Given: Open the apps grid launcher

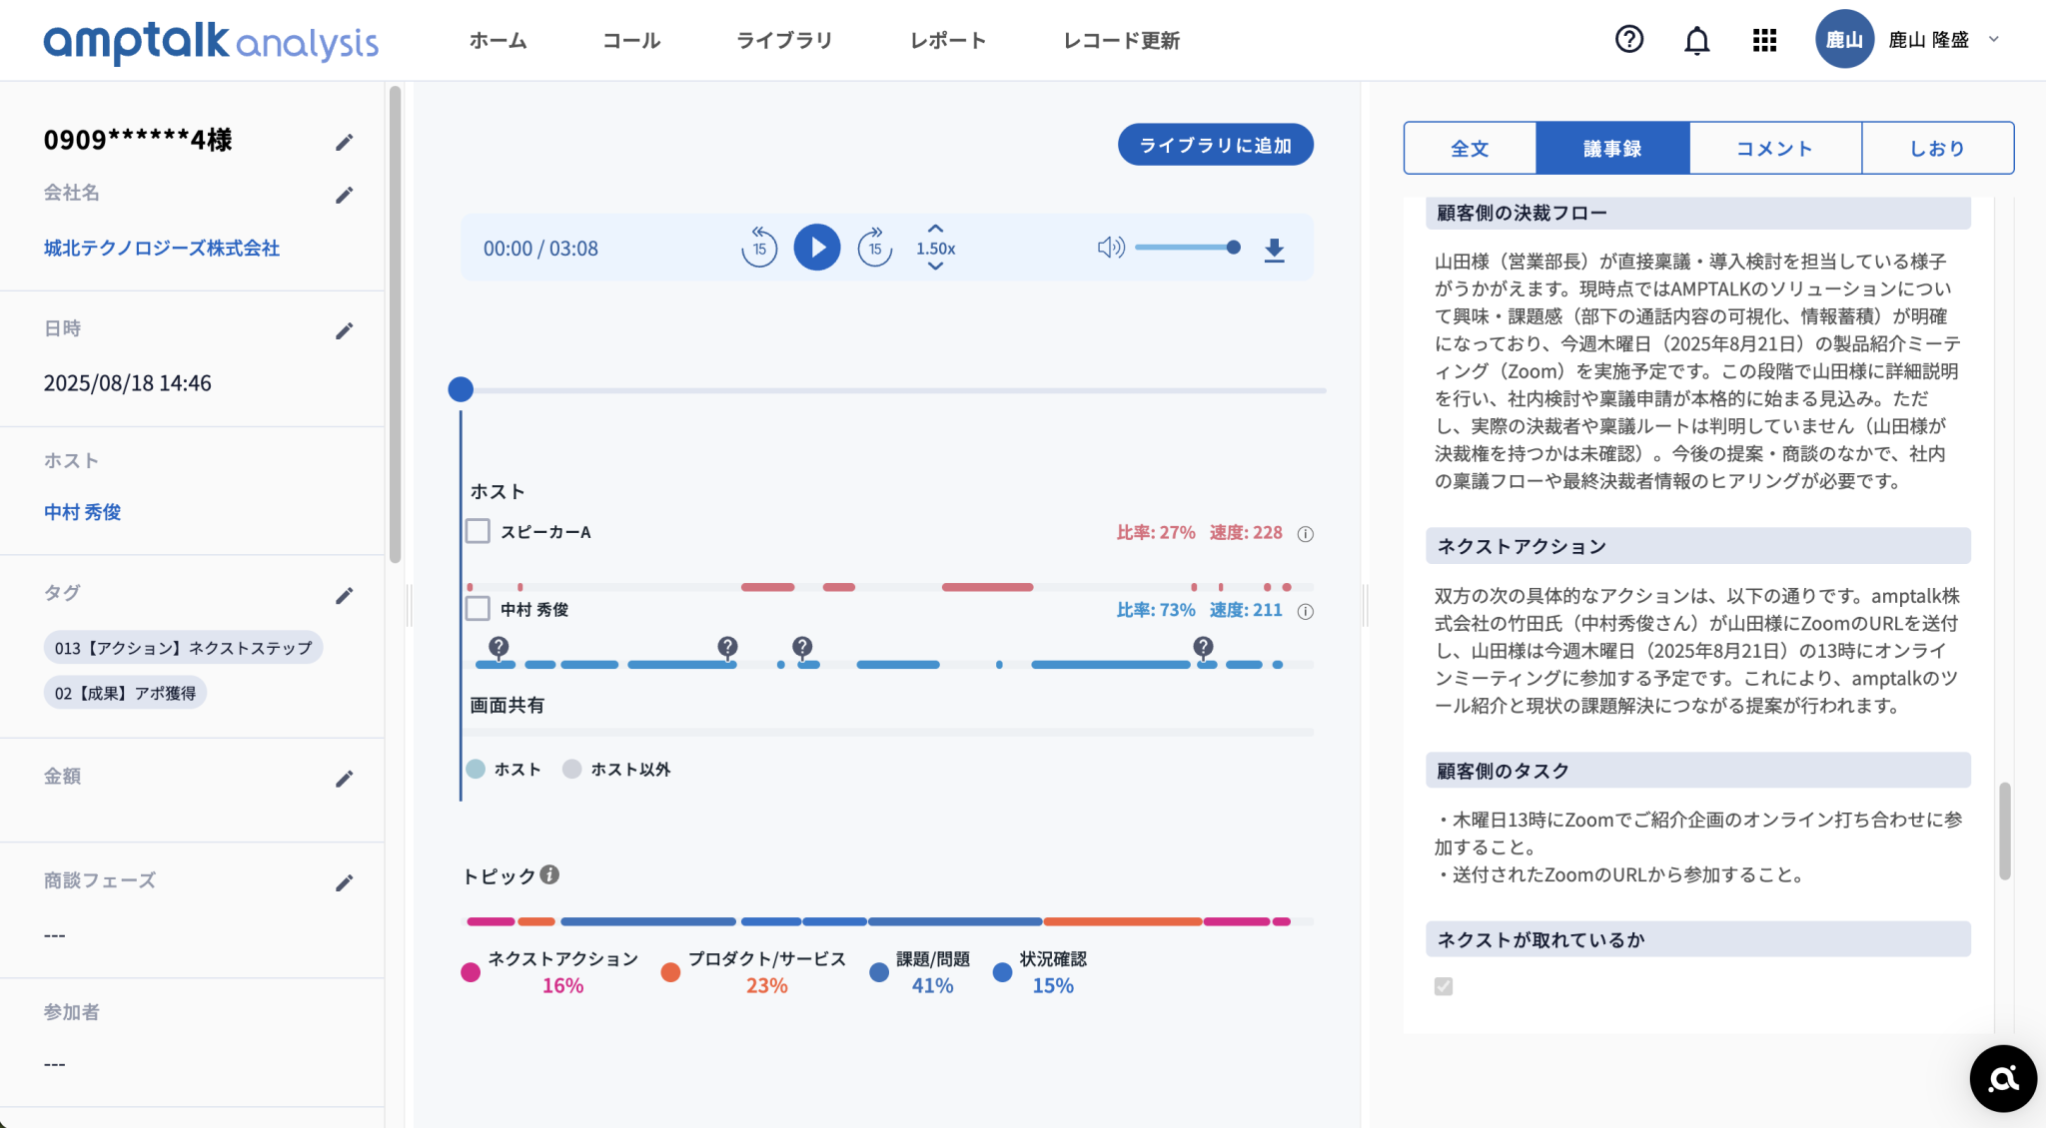Looking at the screenshot, I should pyautogui.click(x=1764, y=40).
